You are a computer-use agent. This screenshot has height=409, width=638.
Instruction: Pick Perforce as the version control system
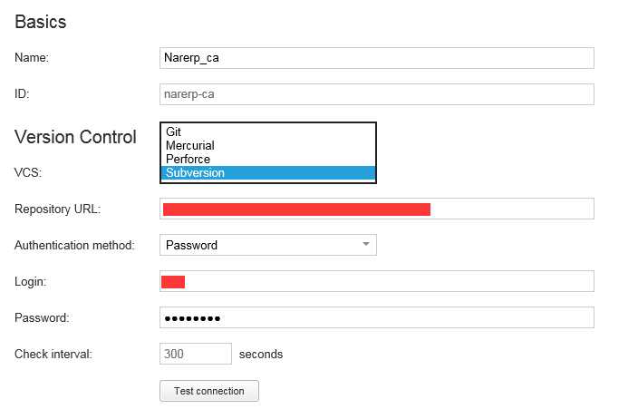(188, 159)
